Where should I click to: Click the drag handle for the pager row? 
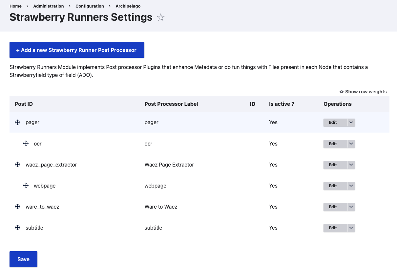(18, 122)
